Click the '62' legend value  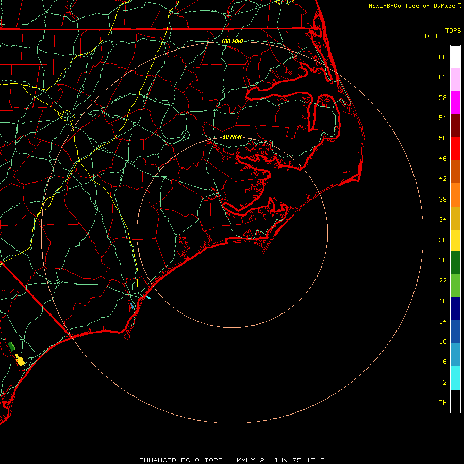pyautogui.click(x=443, y=77)
